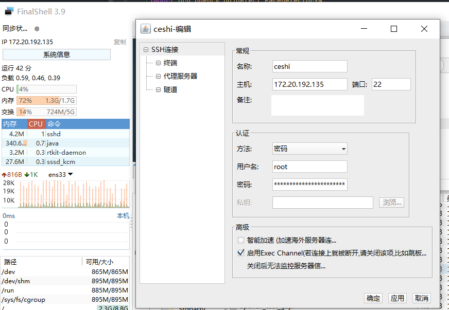This screenshot has width=449, height=310.
Task: Open the 方法 authentication dropdown
Action: tap(310, 149)
